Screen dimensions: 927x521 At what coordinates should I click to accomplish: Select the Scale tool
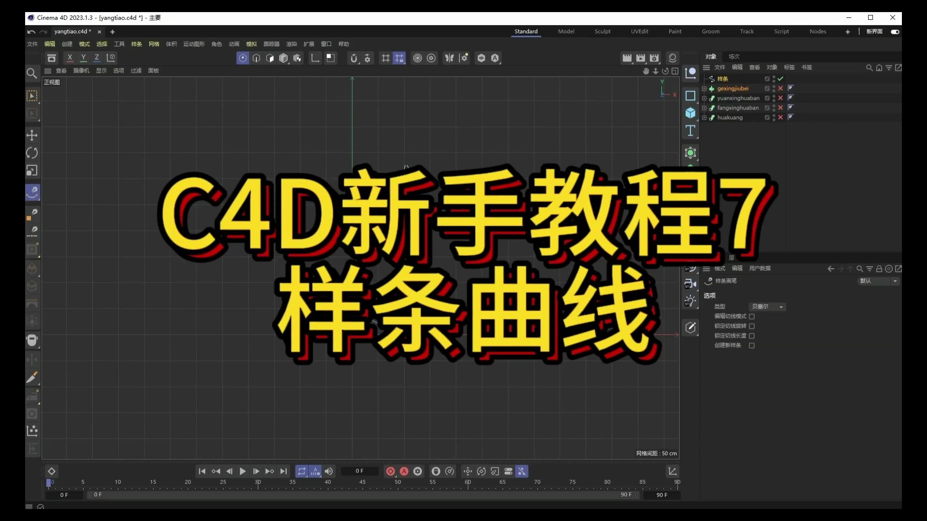pyautogui.click(x=32, y=171)
